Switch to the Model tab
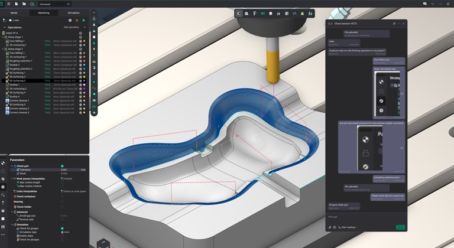 pos(14,12)
